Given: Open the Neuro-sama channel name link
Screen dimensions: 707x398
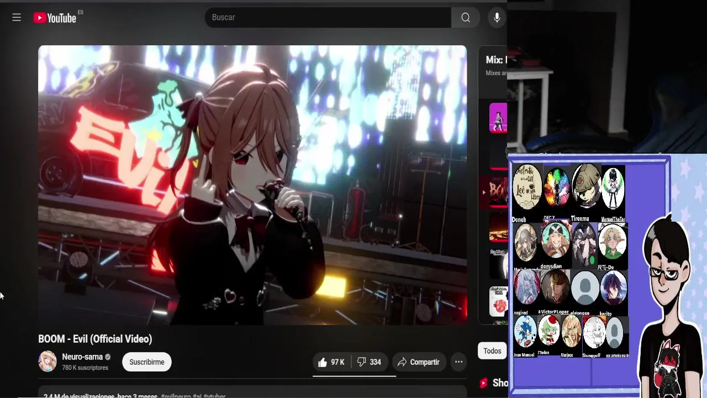Looking at the screenshot, I should click(82, 357).
